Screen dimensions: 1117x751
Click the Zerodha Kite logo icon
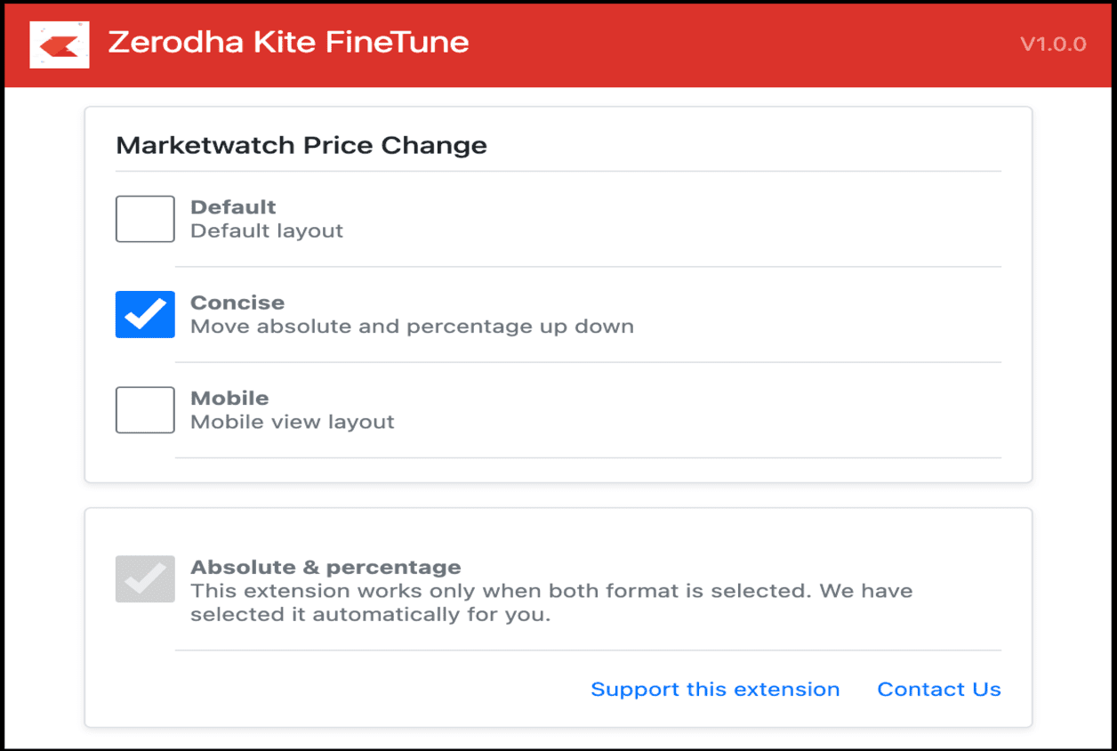[60, 44]
